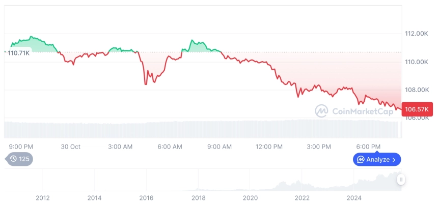Click the 112.00K price axis label

pos(416,34)
